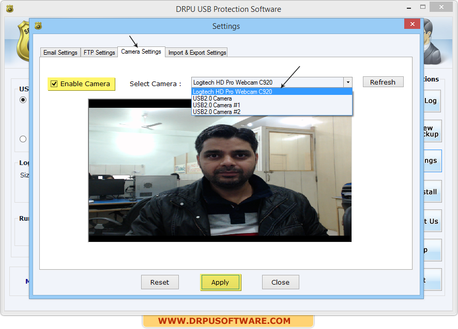
Task: Click the Close button in Settings
Action: pyautogui.click(x=280, y=282)
